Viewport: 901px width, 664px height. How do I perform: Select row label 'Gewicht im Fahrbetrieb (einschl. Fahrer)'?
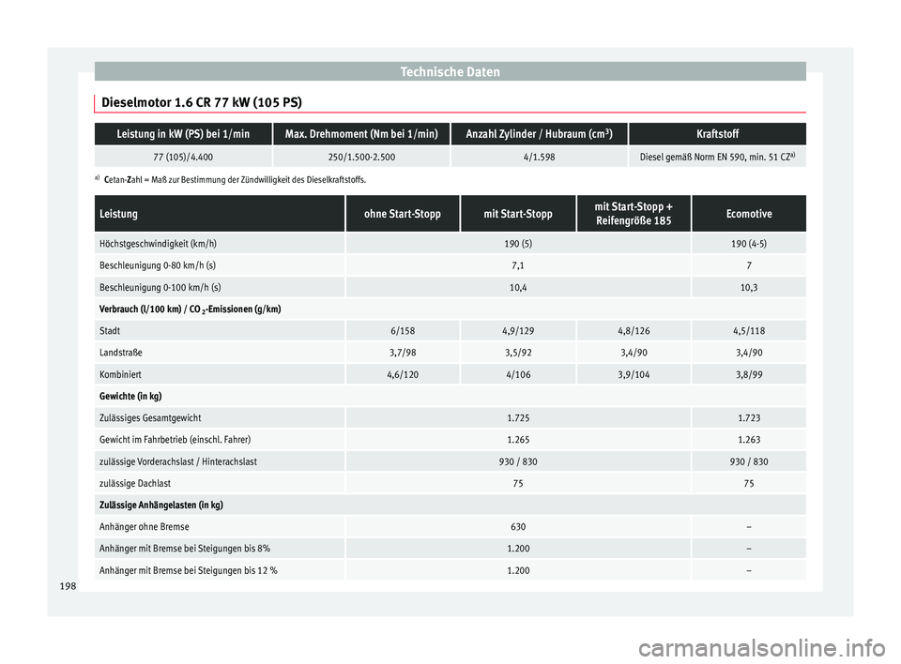tap(175, 440)
